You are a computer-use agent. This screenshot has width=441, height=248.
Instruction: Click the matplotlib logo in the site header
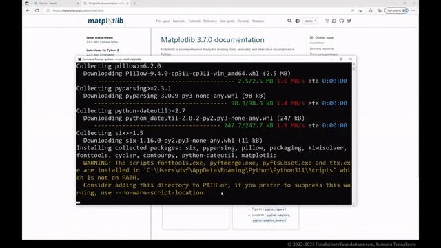[105, 21]
